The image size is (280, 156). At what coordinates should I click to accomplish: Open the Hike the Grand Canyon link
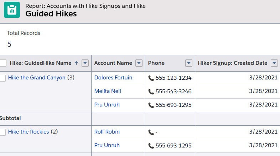pyautogui.click(x=37, y=78)
